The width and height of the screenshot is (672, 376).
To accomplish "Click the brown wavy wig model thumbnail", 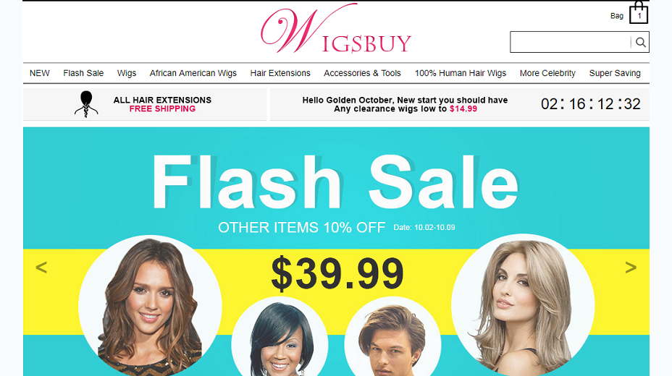I will pos(150,306).
